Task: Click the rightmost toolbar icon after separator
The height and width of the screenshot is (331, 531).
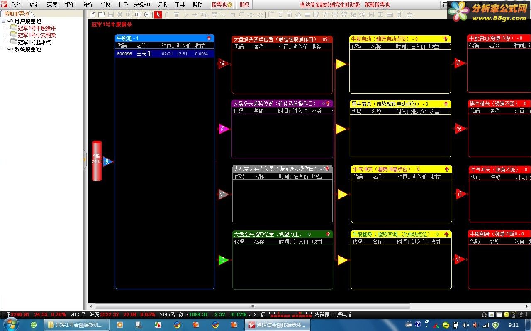Action: tap(409, 14)
